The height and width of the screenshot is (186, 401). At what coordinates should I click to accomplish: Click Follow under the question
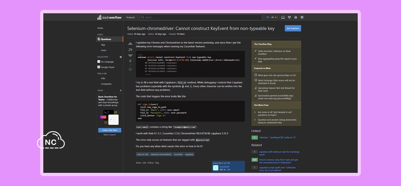click(150, 163)
